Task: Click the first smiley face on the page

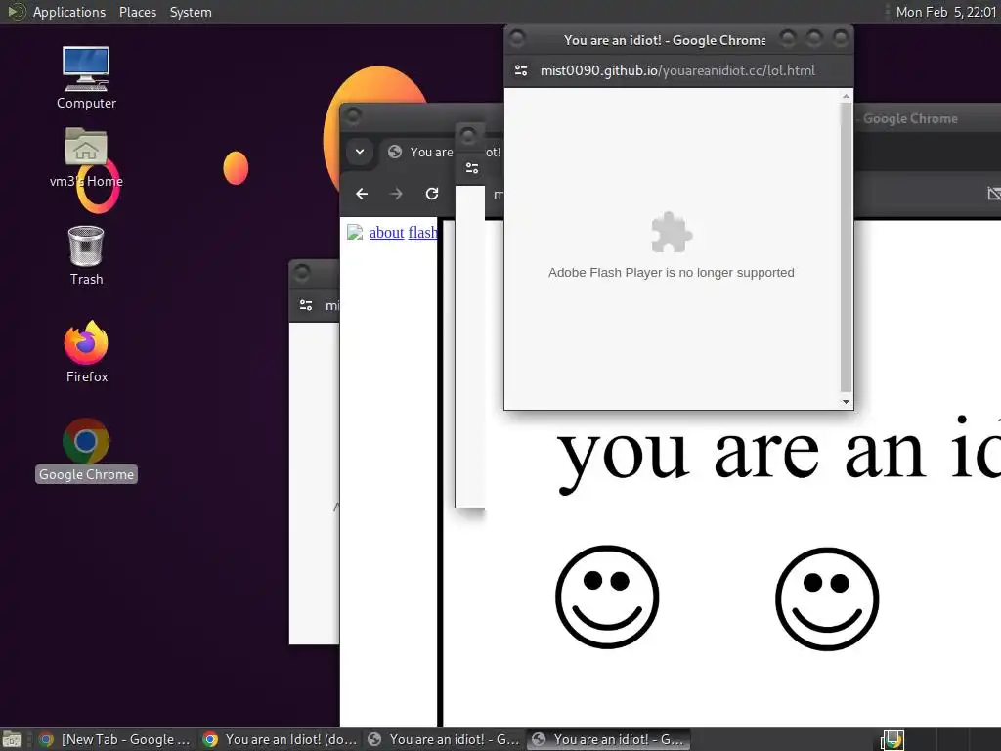Action: pyautogui.click(x=607, y=596)
